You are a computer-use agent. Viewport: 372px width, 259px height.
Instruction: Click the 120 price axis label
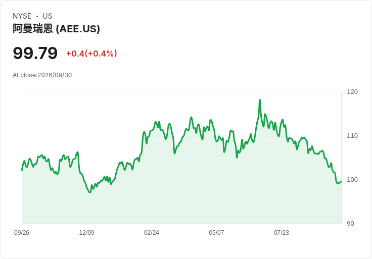coord(352,92)
